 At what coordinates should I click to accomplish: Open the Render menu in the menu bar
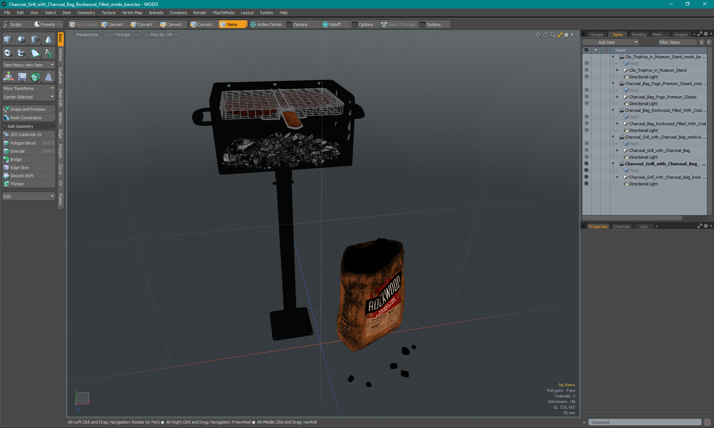point(199,12)
